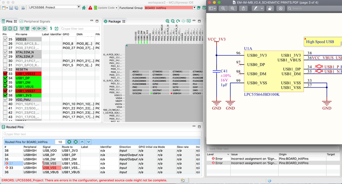Remove the selected routed pin row
The image size is (342, 184).
point(76,142)
